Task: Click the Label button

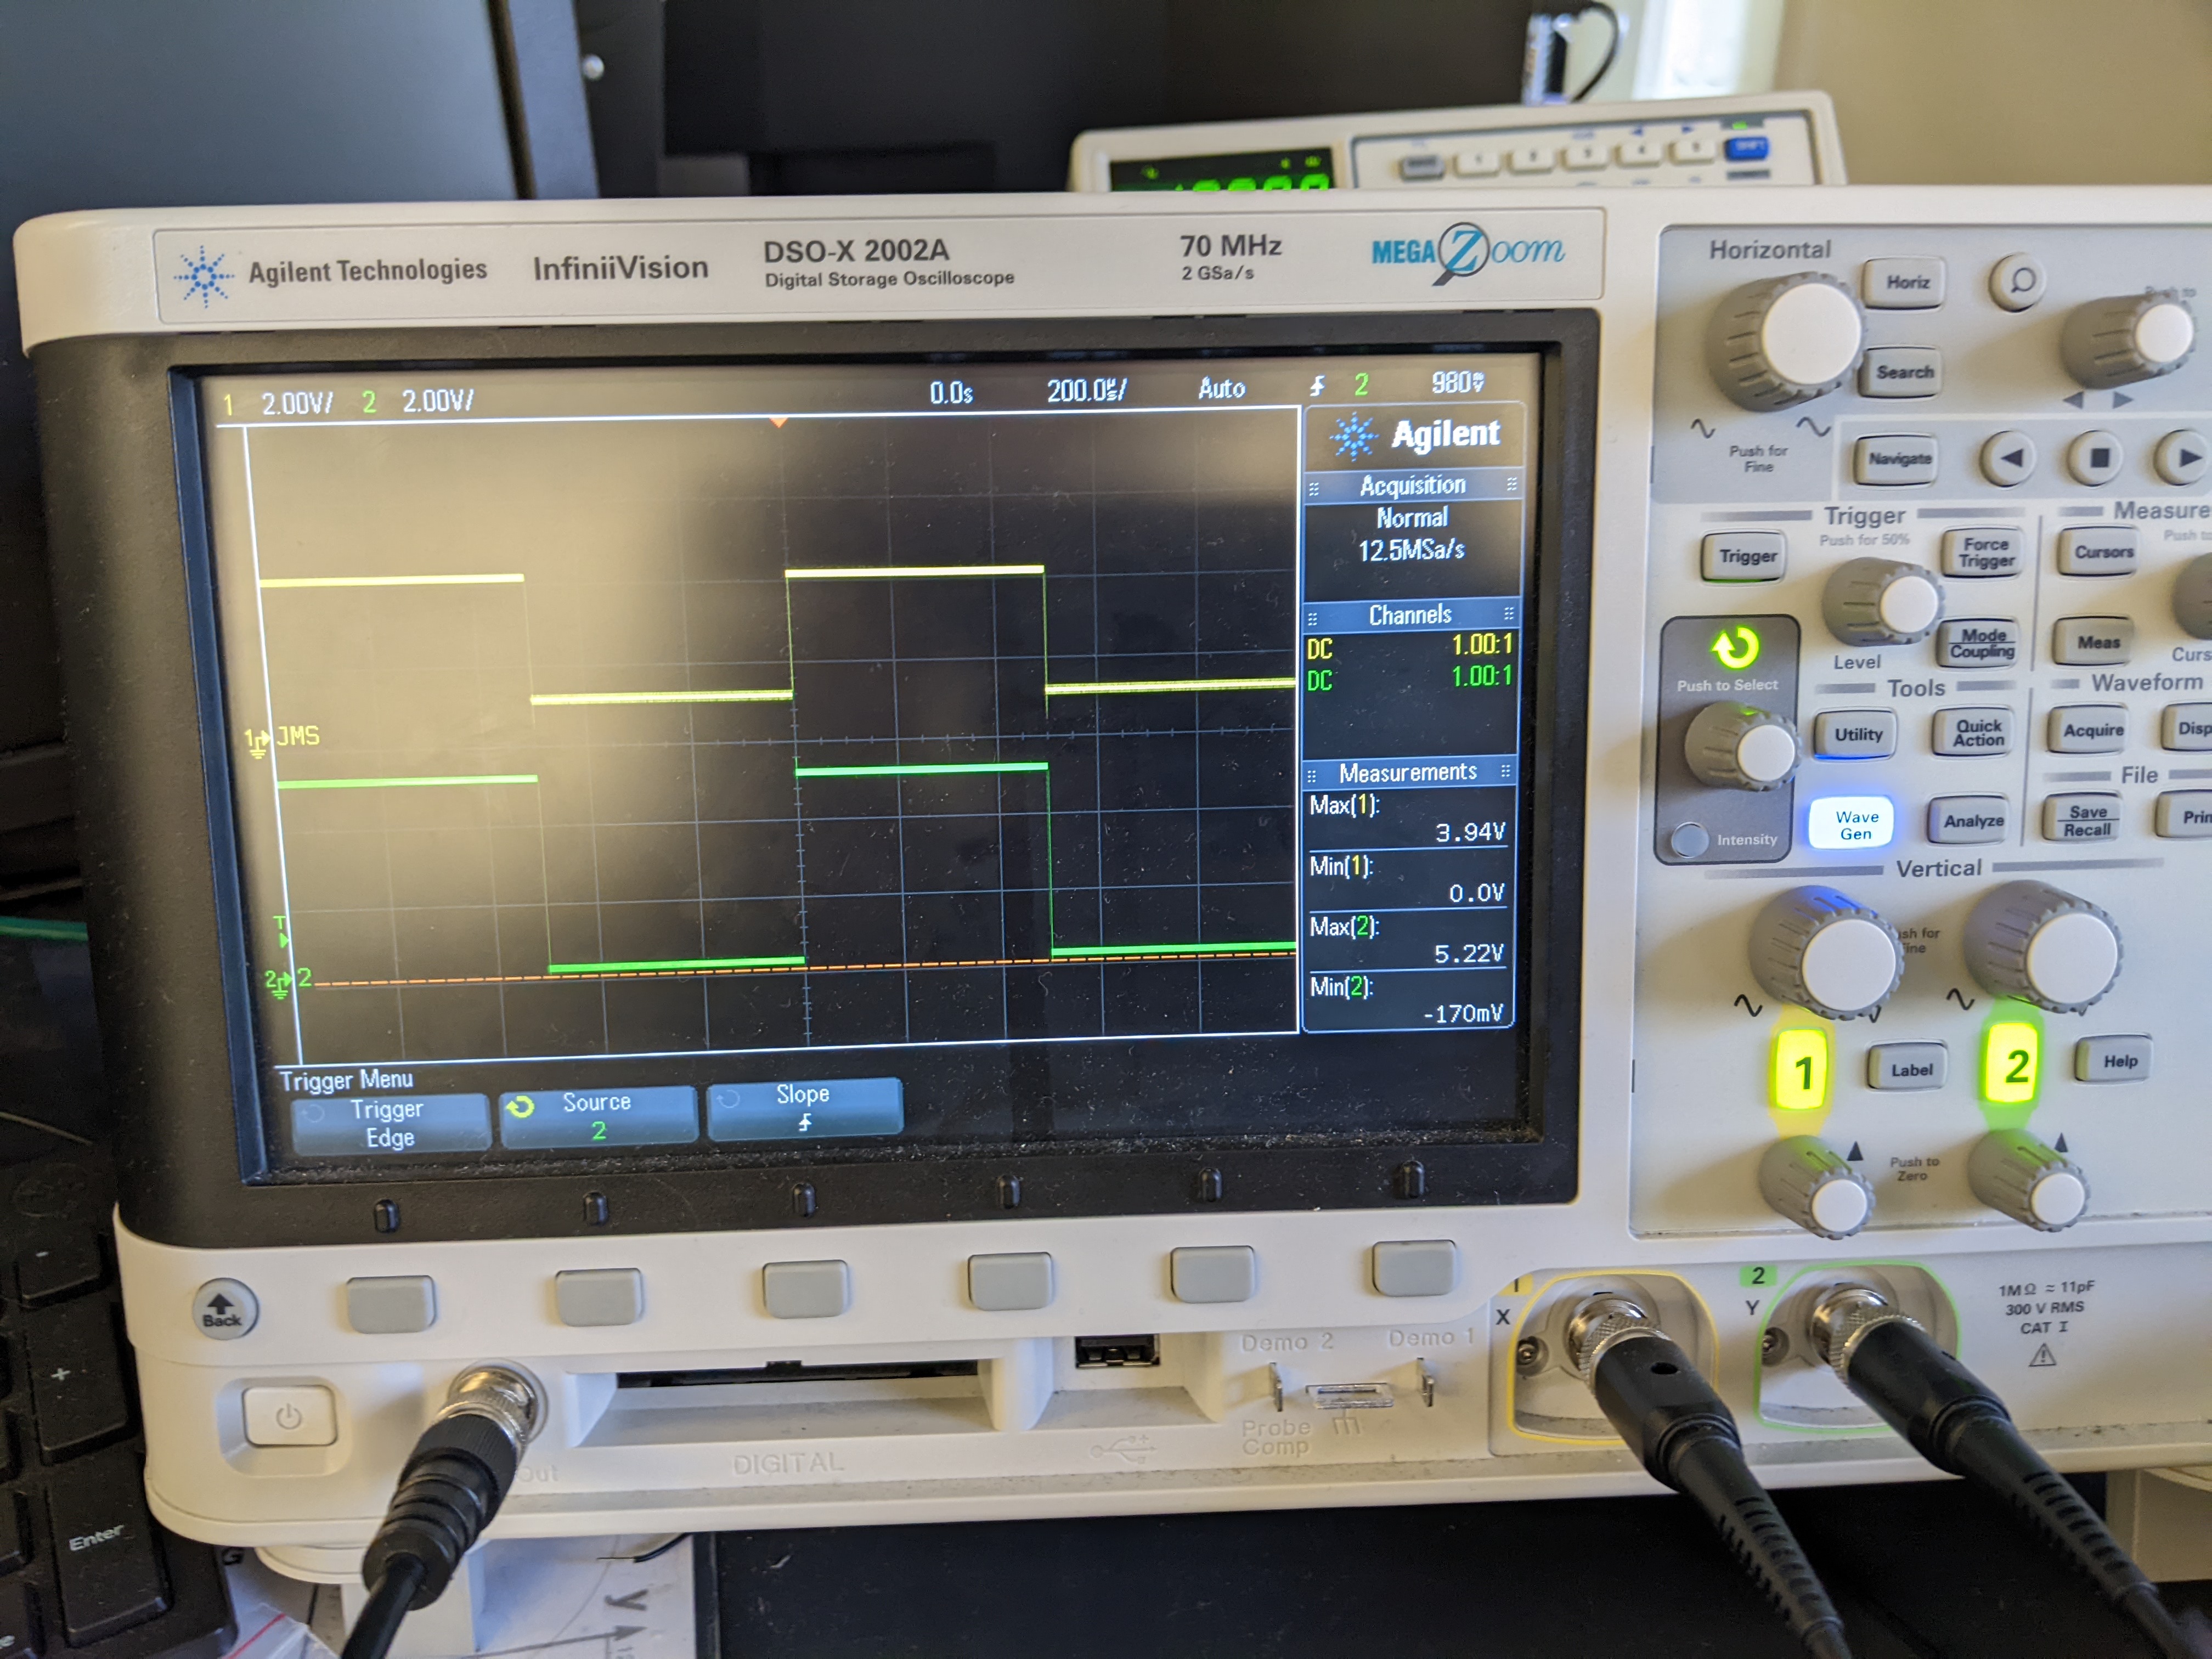Action: (x=1910, y=1070)
